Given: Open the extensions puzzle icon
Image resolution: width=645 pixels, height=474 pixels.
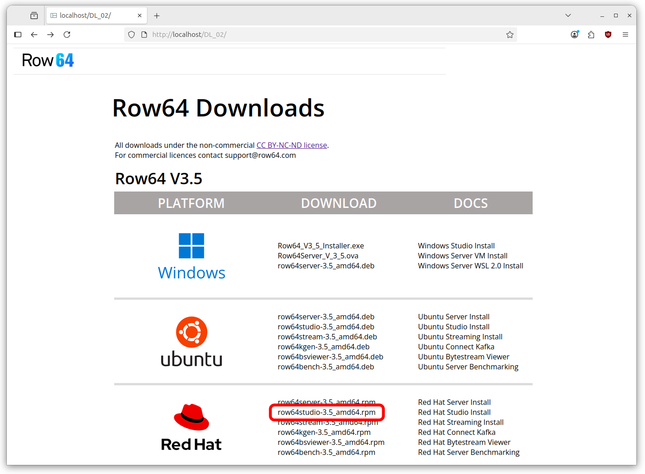Looking at the screenshot, I should coord(591,35).
